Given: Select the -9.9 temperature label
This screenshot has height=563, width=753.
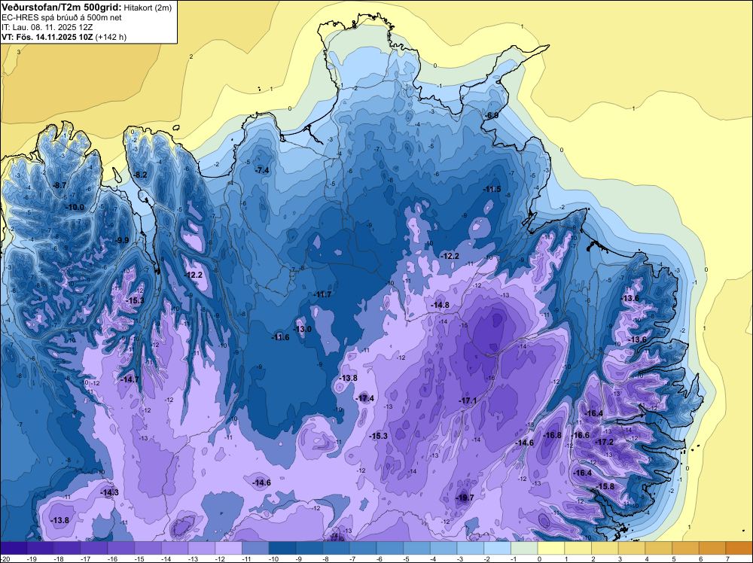Looking at the screenshot, I should tap(123, 240).
